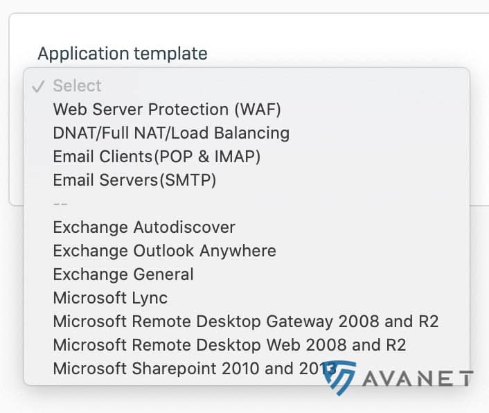Click the checked 'Select' placeholder option
489x413 pixels.
point(77,86)
